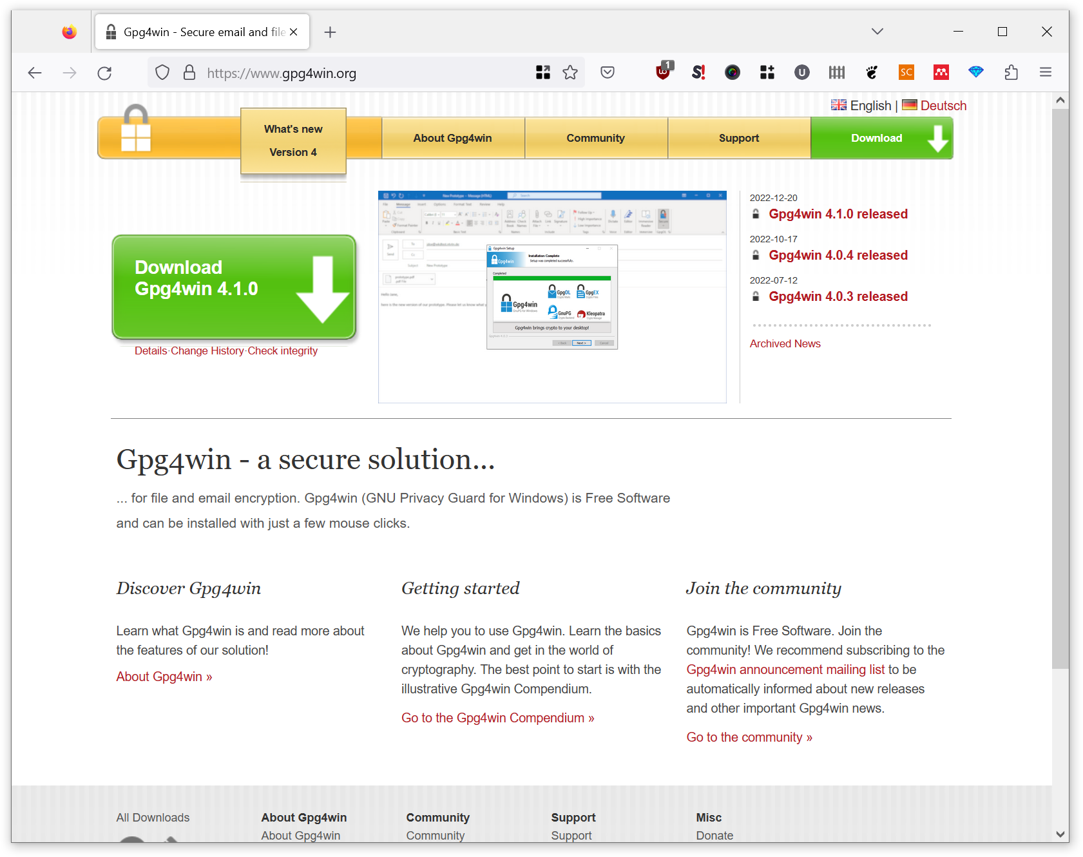Click footer About Gpg4win link below heading

pyautogui.click(x=301, y=836)
